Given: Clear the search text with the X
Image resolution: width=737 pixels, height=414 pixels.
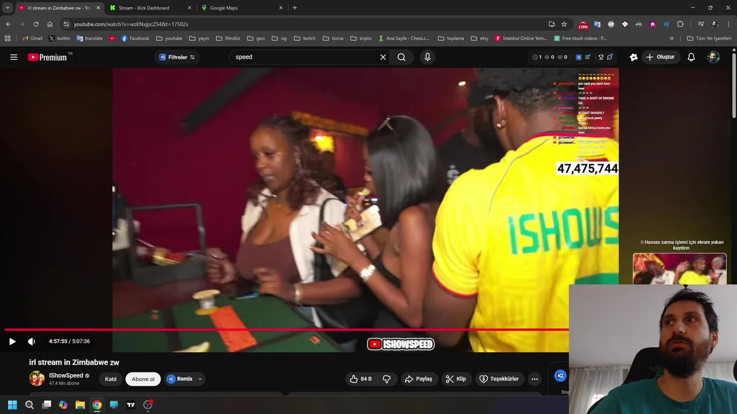Looking at the screenshot, I should pos(383,57).
